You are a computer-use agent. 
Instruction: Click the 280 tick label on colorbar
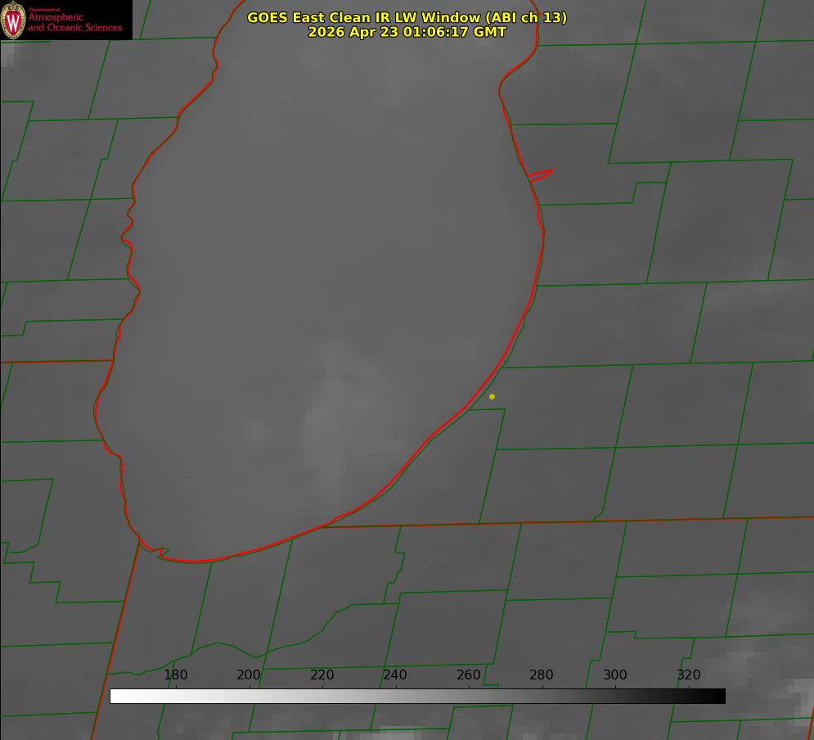point(542,675)
